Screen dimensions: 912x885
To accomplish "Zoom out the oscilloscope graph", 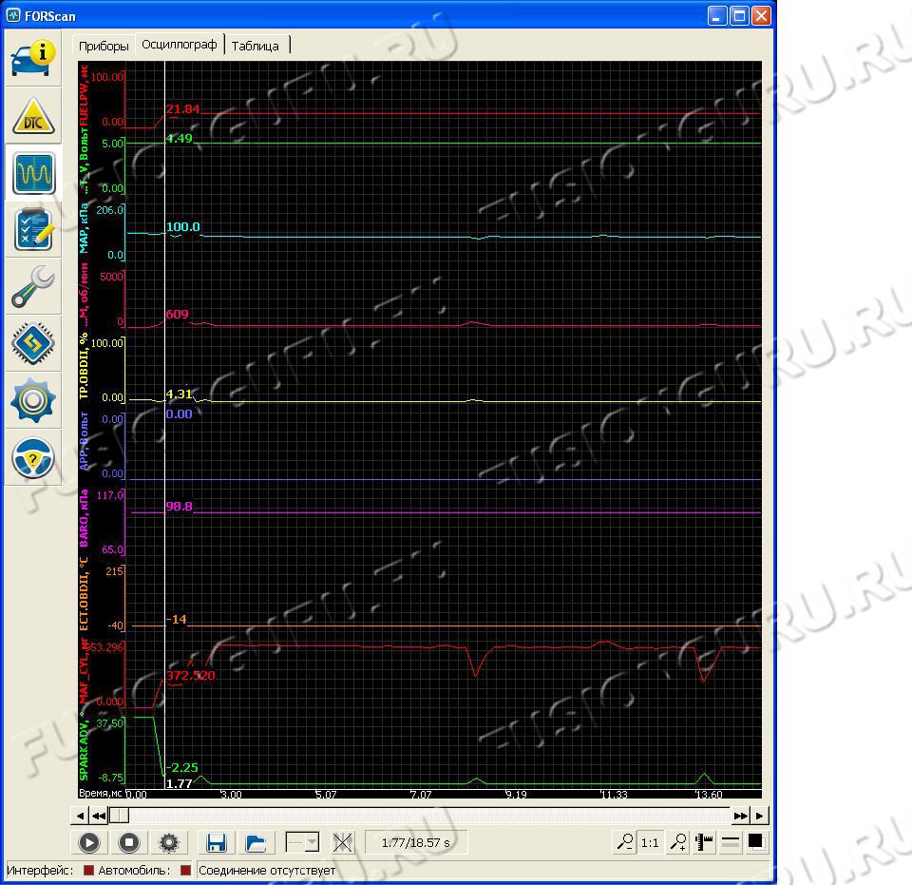I will 625,842.
